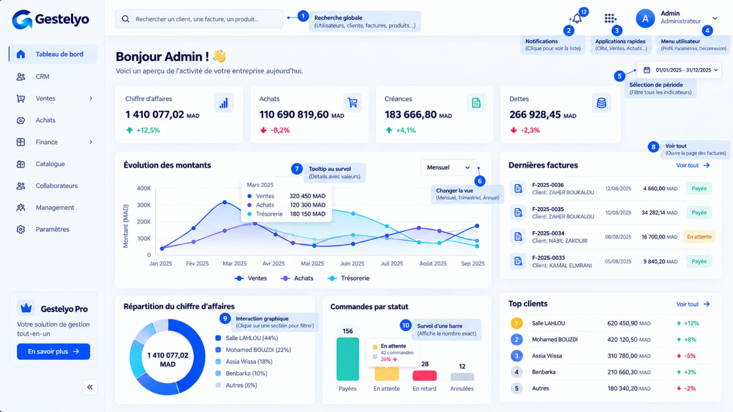The width and height of the screenshot is (733, 412).
Task: Toggle the Trésorerie series in chart legend
Action: pos(349,278)
